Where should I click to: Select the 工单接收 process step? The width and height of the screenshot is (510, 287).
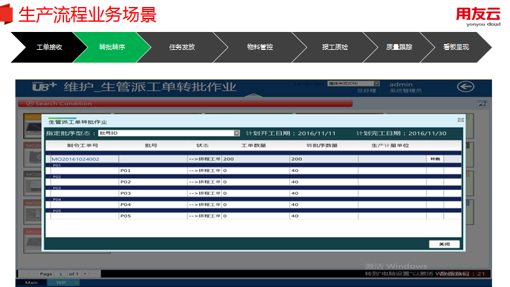click(x=48, y=47)
